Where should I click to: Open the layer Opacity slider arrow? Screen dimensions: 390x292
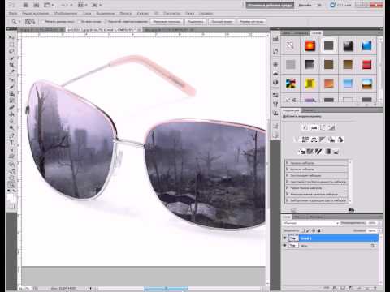[x=379, y=223]
